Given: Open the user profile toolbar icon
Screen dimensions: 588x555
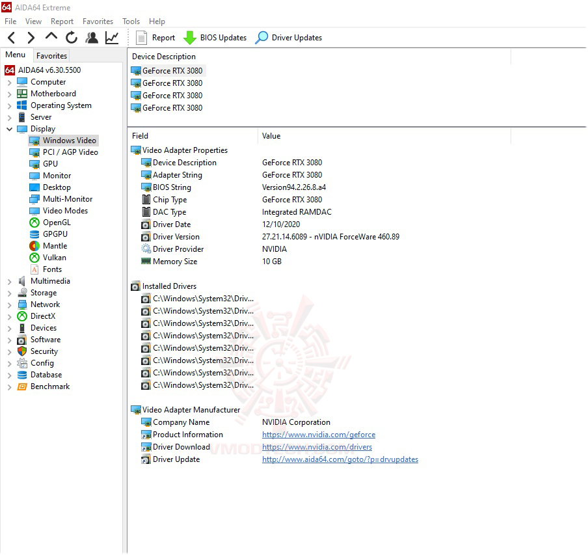Looking at the screenshot, I should [x=92, y=38].
